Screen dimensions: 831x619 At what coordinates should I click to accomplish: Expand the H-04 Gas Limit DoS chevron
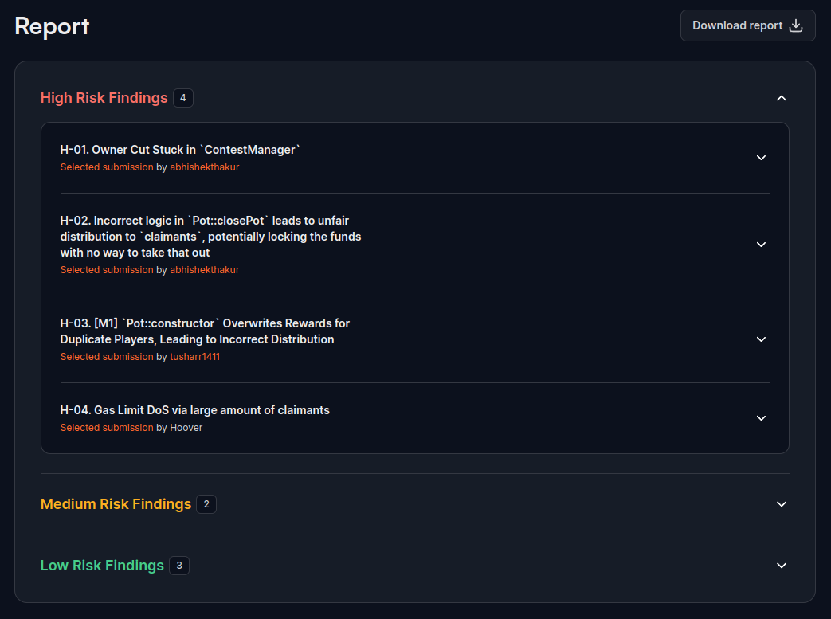[x=761, y=418]
